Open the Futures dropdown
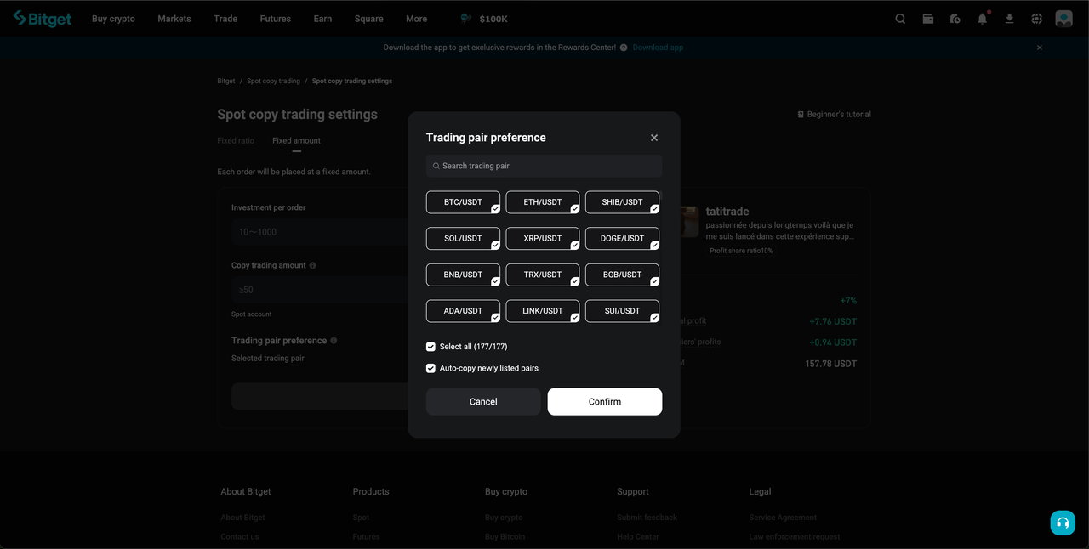 (275, 18)
